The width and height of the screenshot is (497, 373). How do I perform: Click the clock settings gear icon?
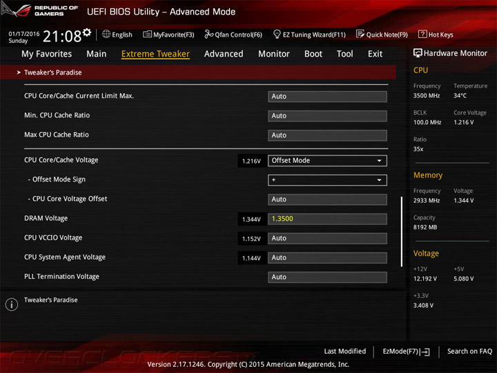(x=86, y=32)
